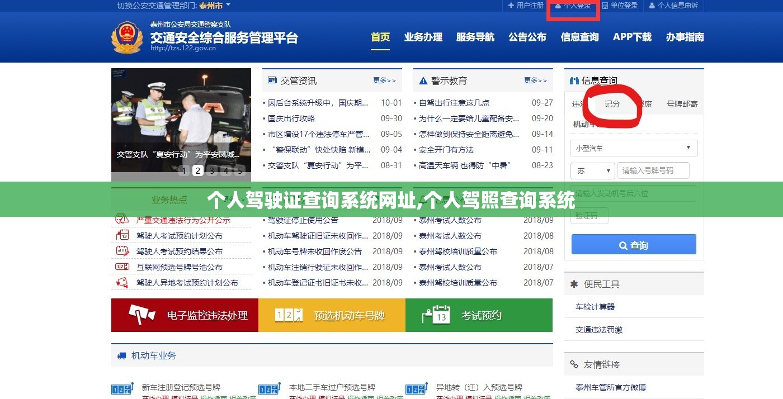Click the 便民工具 asterisk icon

574,284
